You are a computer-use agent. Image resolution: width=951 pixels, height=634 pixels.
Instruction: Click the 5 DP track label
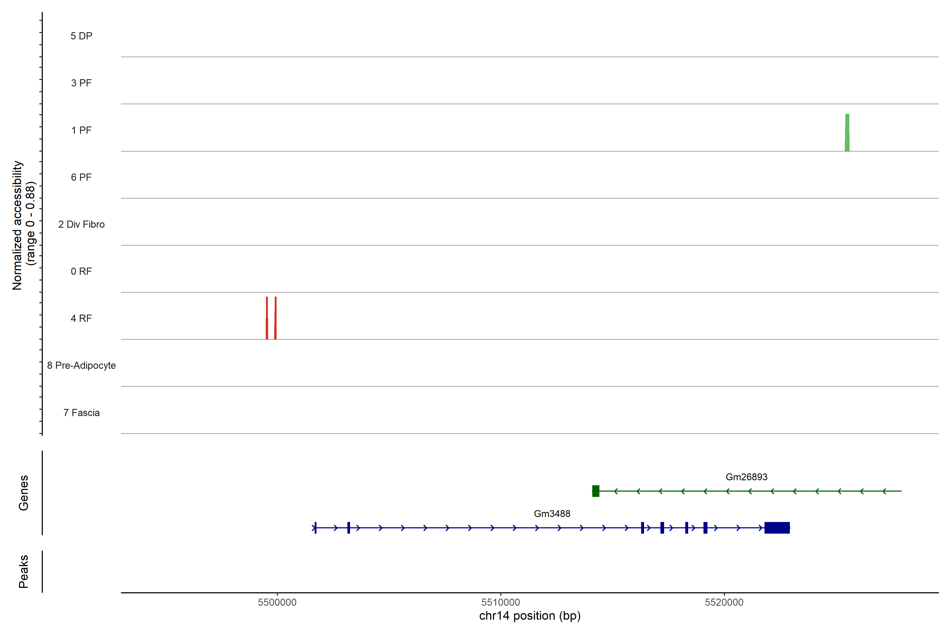click(x=81, y=36)
